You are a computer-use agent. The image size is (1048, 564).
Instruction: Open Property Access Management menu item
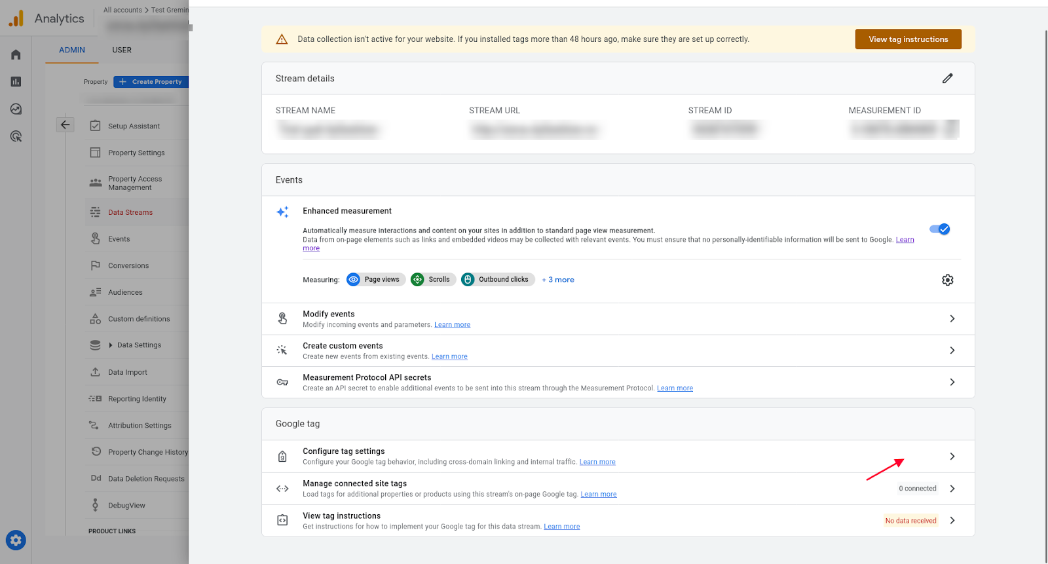pyautogui.click(x=136, y=183)
